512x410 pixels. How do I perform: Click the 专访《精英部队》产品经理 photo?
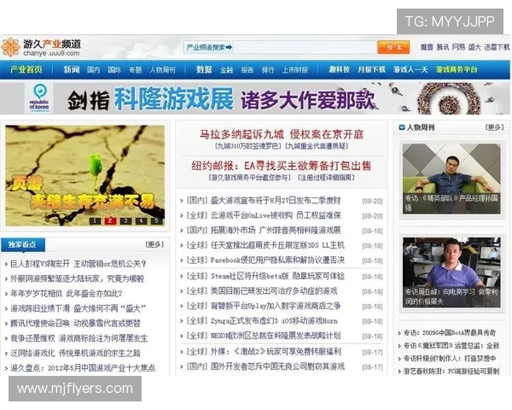tap(451, 179)
